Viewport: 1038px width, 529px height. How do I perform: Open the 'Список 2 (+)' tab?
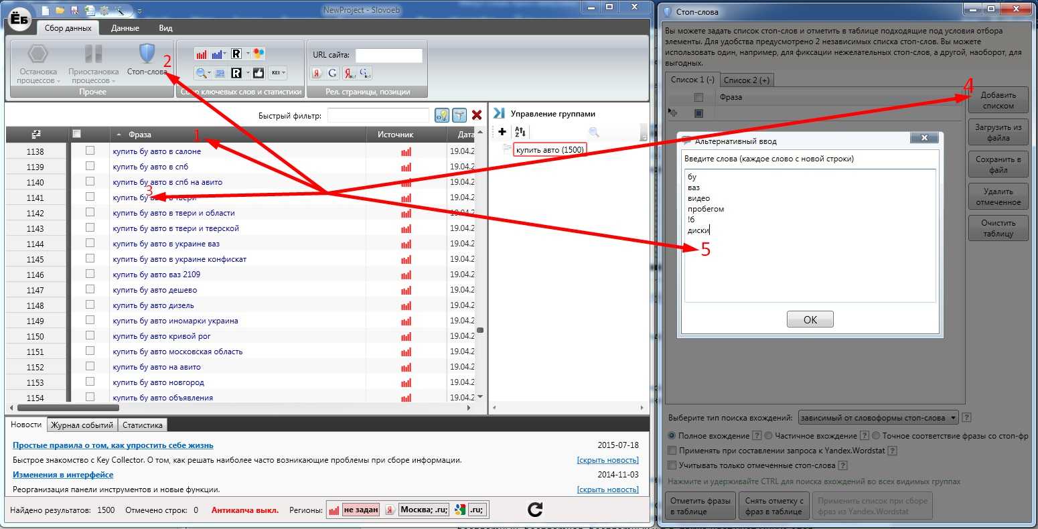coord(746,80)
